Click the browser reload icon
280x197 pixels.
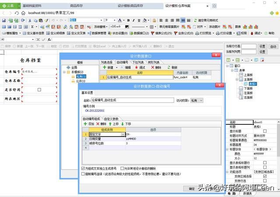17,13
